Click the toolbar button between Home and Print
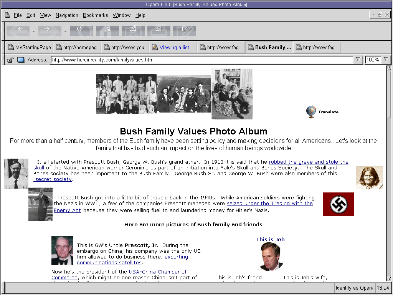393x295 pixels. pyautogui.click(x=133, y=30)
